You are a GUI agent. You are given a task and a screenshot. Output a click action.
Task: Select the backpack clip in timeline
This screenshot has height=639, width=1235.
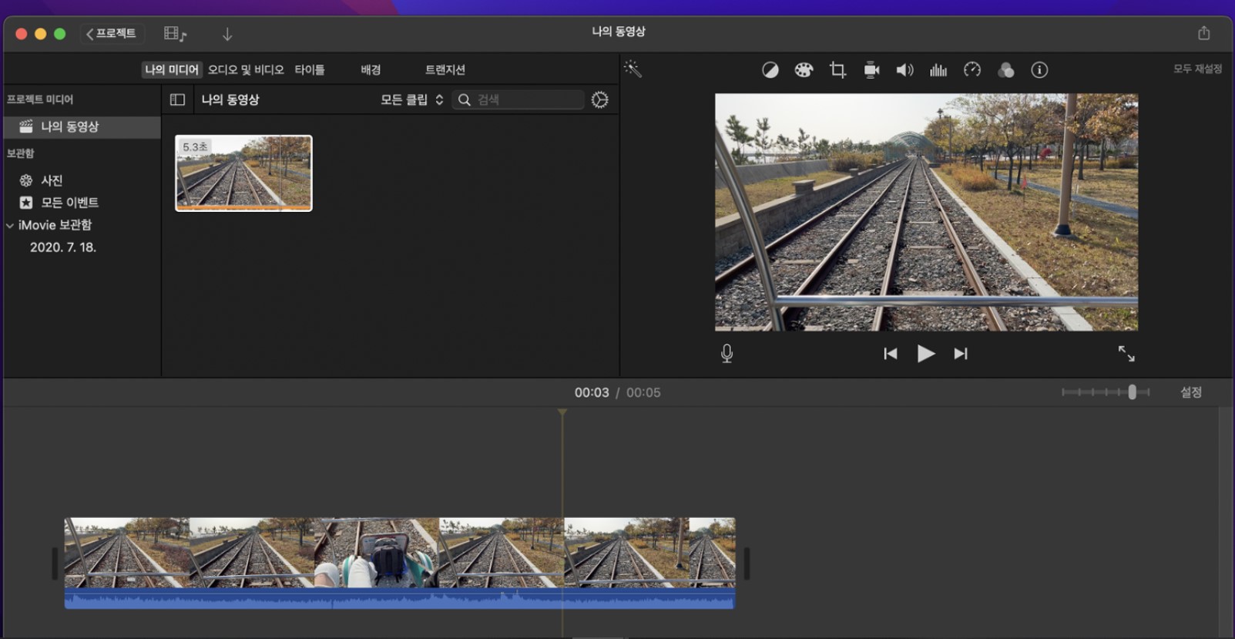377,553
